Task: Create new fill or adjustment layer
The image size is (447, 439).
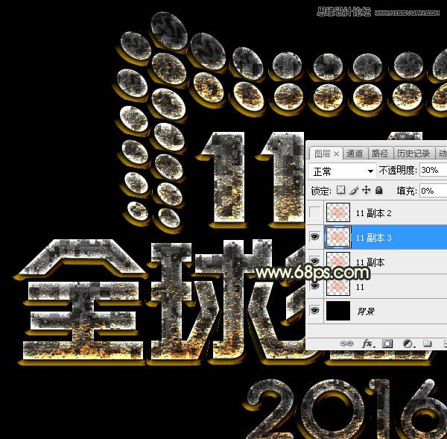Action: (x=408, y=344)
